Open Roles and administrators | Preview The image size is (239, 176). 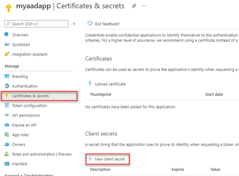(x=42, y=154)
